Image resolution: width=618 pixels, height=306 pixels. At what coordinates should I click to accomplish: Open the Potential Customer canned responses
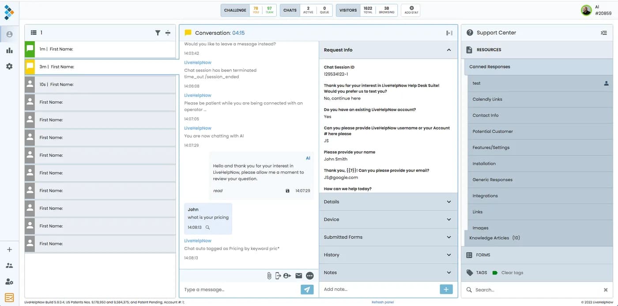point(541,131)
